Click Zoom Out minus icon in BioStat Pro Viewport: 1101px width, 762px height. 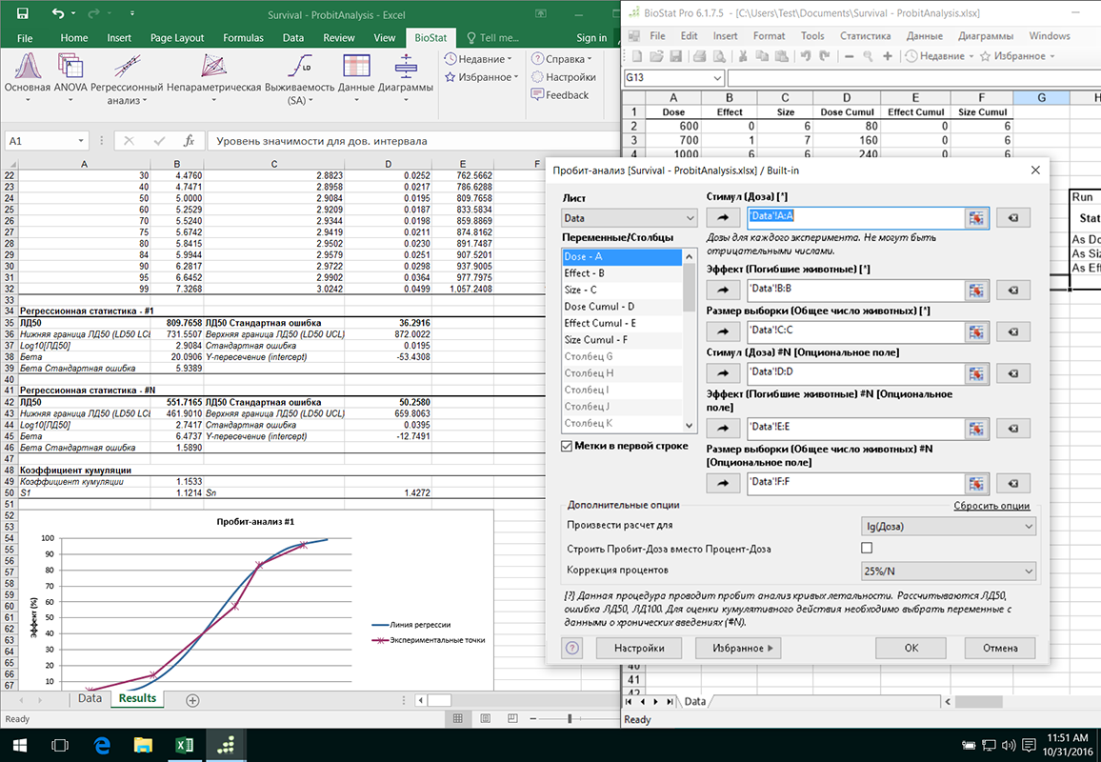[x=849, y=56]
